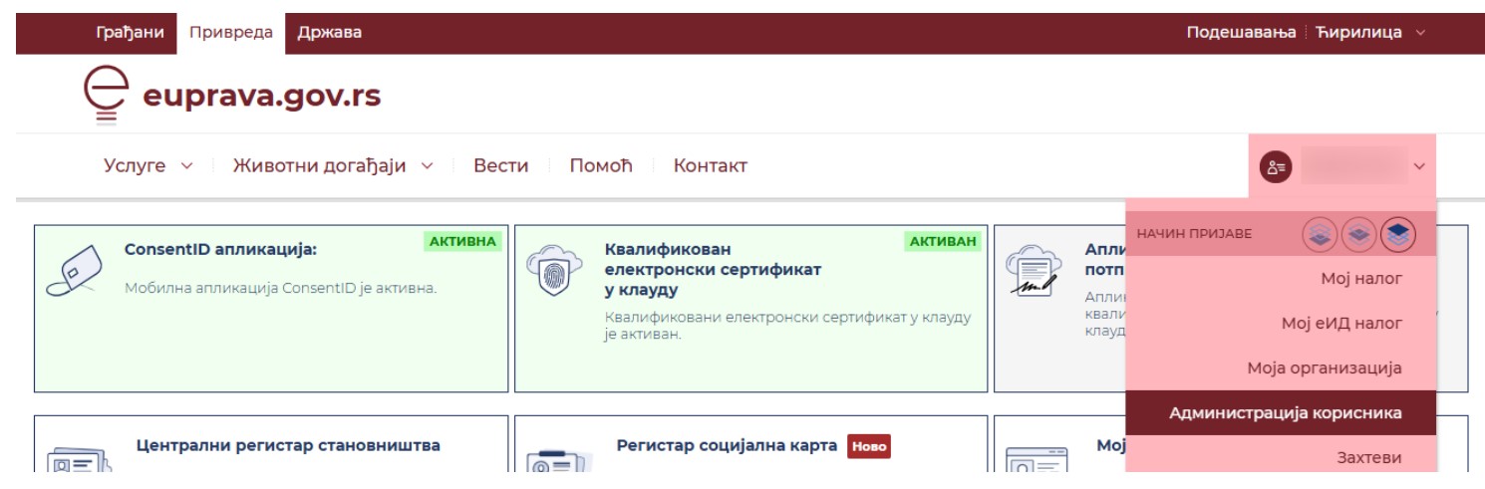Viewport: 1485px width, 489px height.
Task: Select Администрација корисника from user menu
Action: 1286,413
